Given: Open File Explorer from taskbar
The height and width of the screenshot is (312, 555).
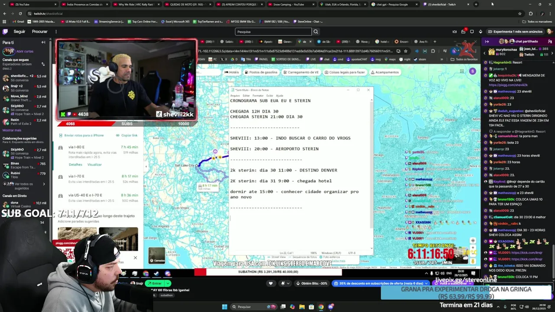Looking at the screenshot, I should 302,307.
